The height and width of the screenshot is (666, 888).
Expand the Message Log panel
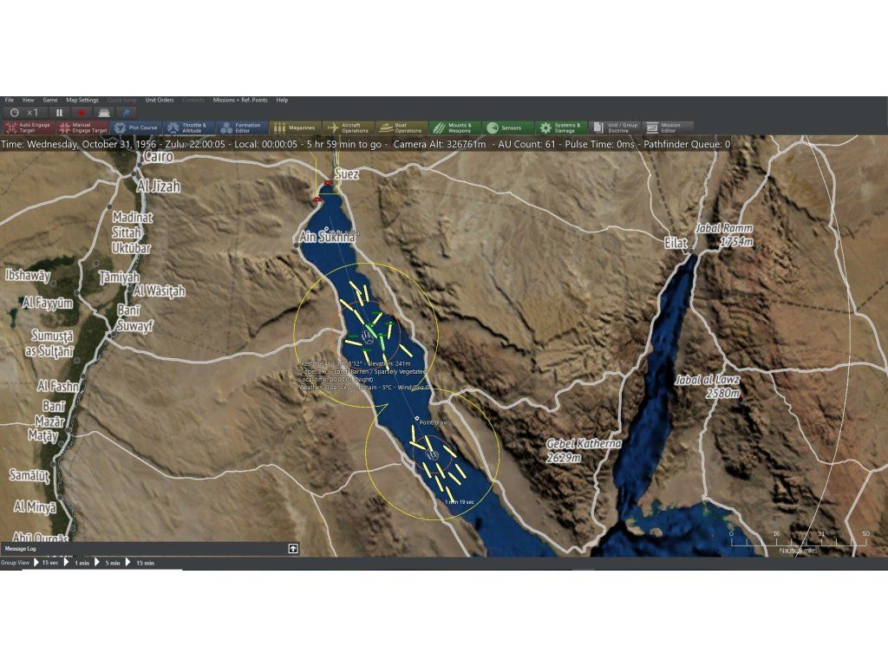[x=293, y=549]
